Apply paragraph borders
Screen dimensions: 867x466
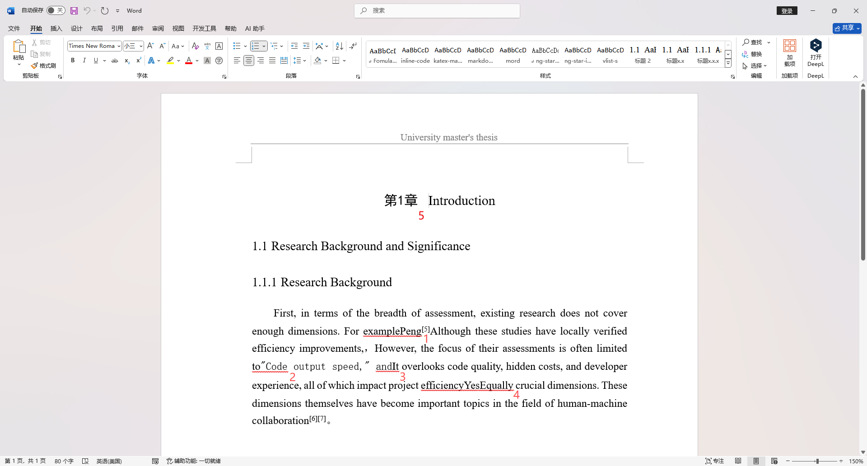coord(336,61)
